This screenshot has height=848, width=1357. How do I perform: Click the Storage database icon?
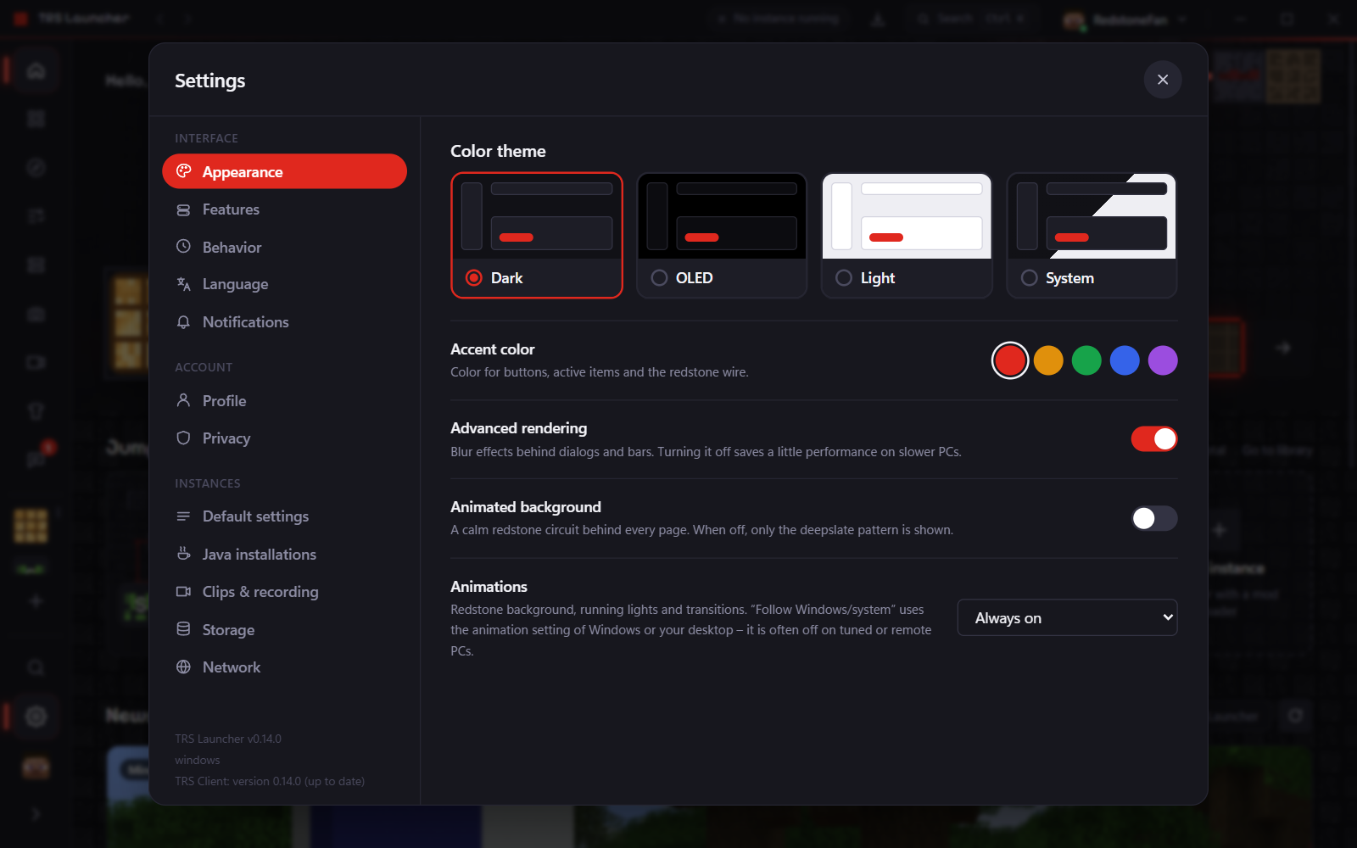(x=183, y=629)
